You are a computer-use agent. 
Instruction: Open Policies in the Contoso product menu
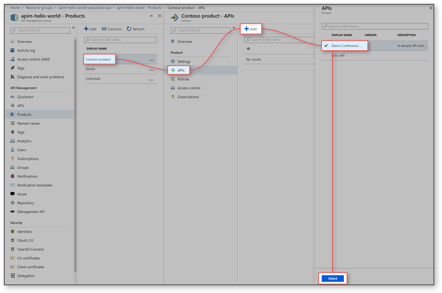[183, 79]
